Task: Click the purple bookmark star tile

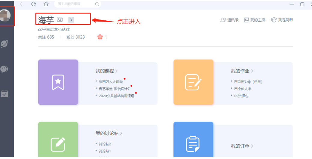Action: click(58, 82)
